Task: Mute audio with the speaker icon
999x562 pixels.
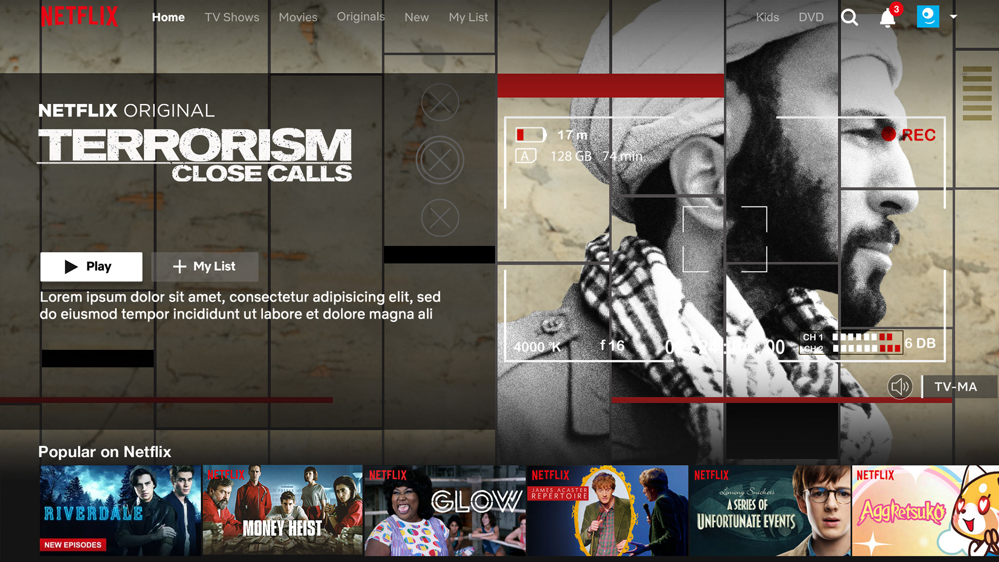Action: (900, 387)
